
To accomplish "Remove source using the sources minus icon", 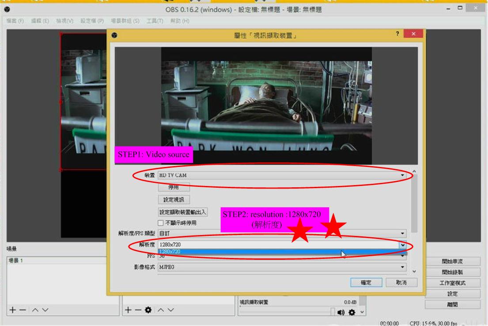I will 138,310.
